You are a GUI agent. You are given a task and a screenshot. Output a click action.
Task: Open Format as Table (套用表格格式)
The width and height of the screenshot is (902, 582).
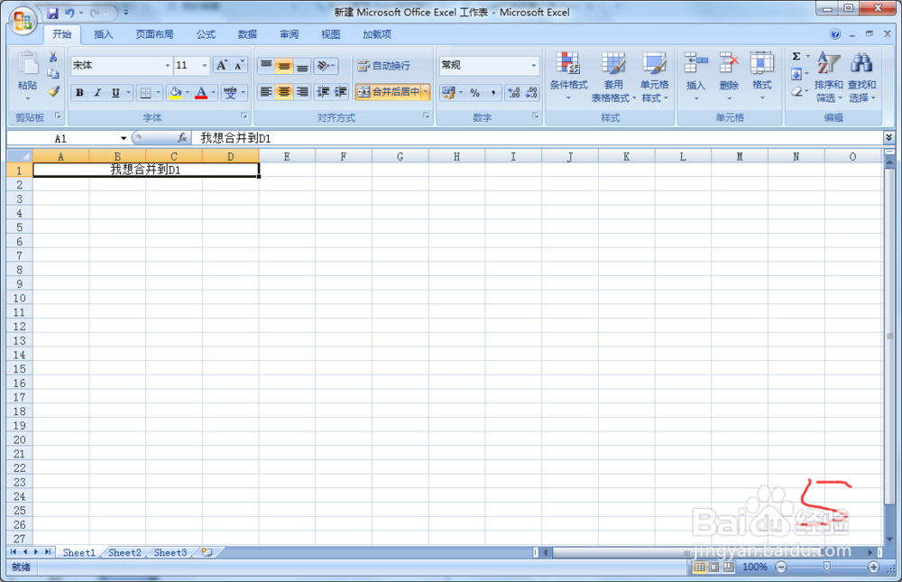pos(613,77)
